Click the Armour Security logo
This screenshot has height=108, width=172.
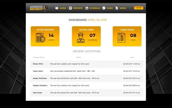tap(39, 8)
